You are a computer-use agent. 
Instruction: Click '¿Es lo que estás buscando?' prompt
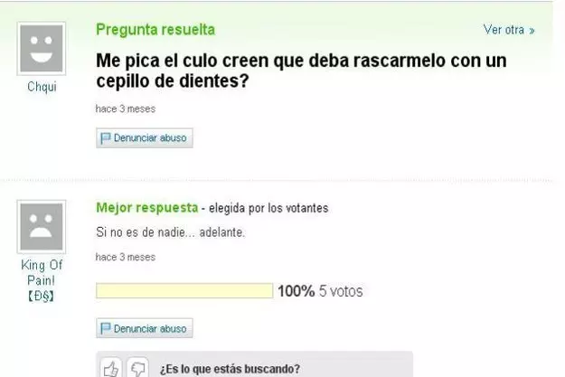(230, 369)
